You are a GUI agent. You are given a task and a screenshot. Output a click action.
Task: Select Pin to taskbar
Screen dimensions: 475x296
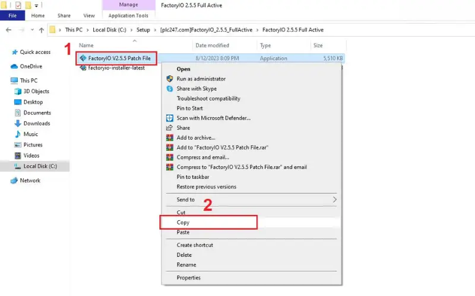192,177
